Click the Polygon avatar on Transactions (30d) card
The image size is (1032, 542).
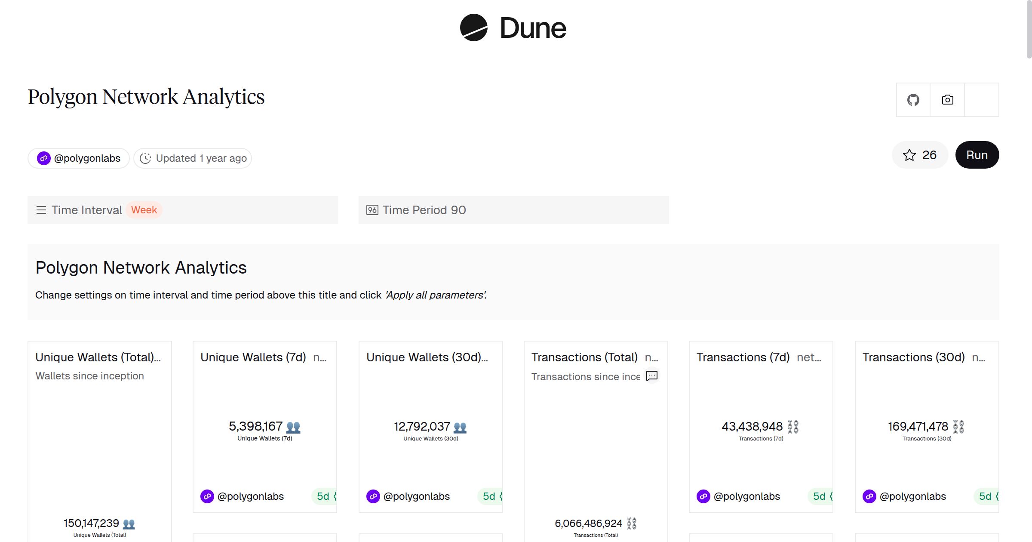click(x=869, y=496)
